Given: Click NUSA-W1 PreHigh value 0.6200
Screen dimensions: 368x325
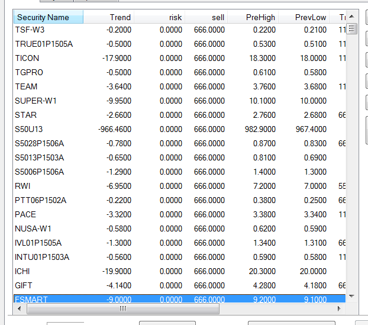Looking at the screenshot, I should coord(264,229).
